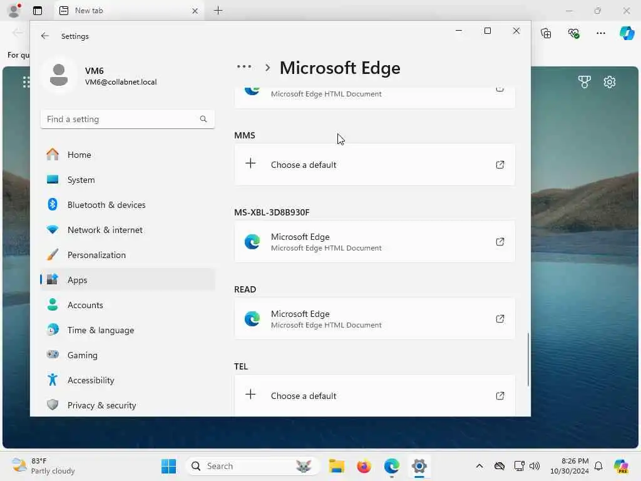Viewport: 641px width, 481px height.
Task: Open the volume control in system tray
Action: pyautogui.click(x=535, y=466)
